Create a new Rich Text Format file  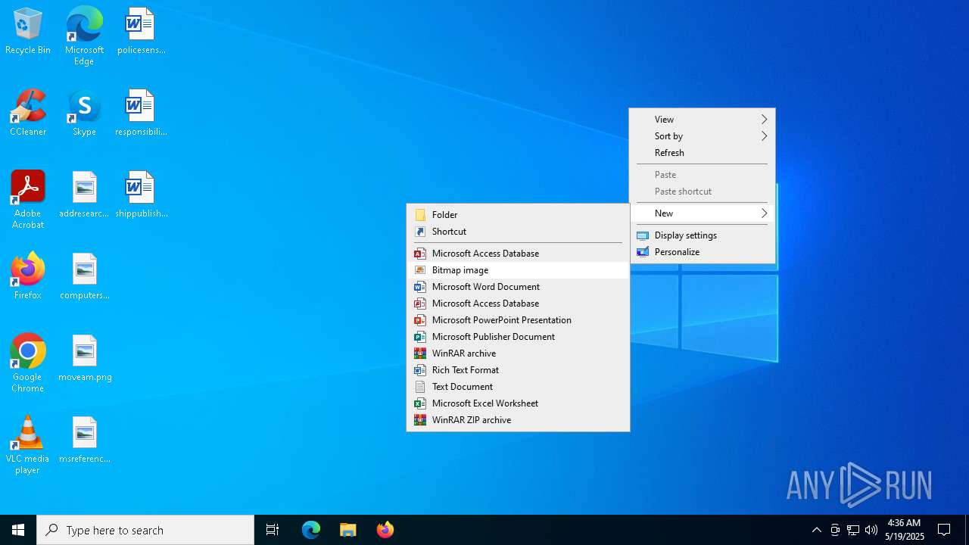(x=518, y=369)
